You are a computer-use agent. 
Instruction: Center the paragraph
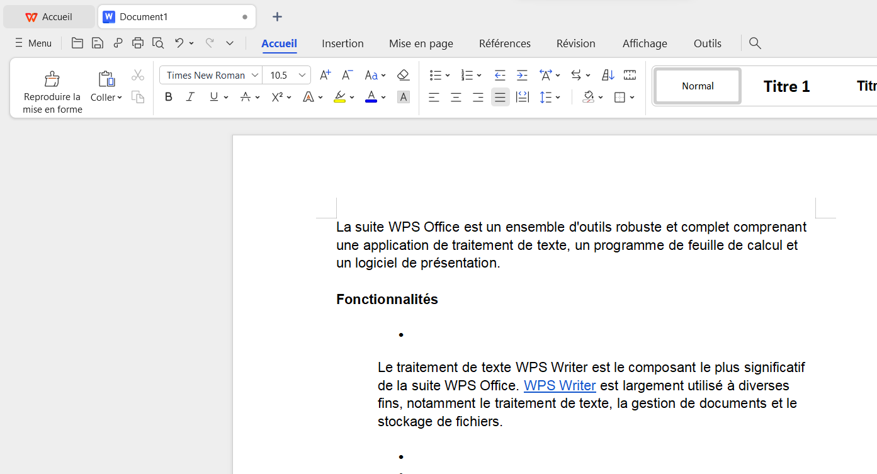pyautogui.click(x=456, y=97)
